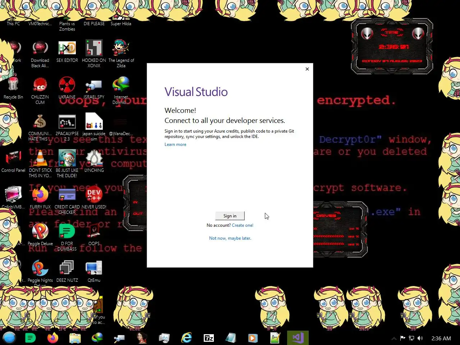Open the green Spotify taskbar icon
This screenshot has width=460, height=345.
click(x=31, y=338)
